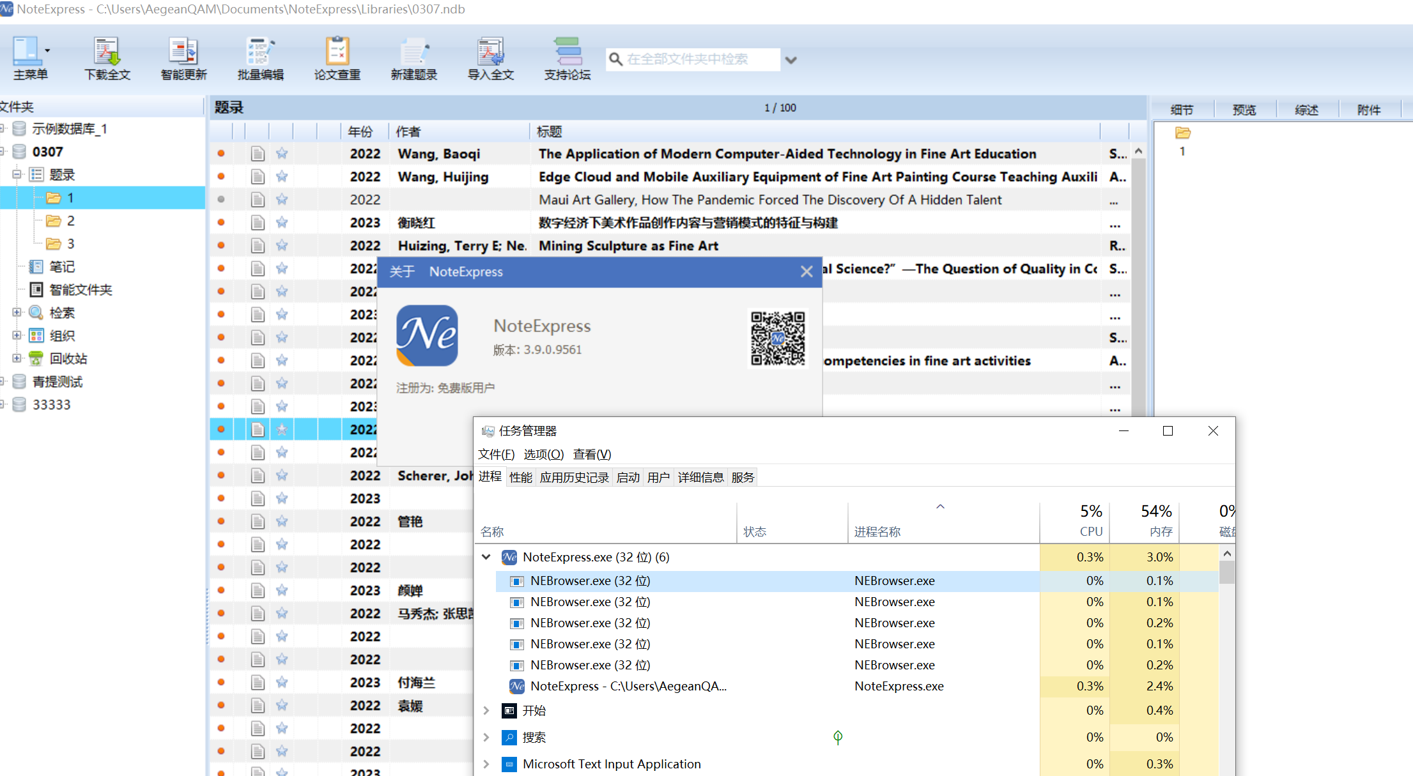Screen dimensions: 1413x776
Task: Expand Microsoft Text Input Application process group
Action: [x=486, y=765]
